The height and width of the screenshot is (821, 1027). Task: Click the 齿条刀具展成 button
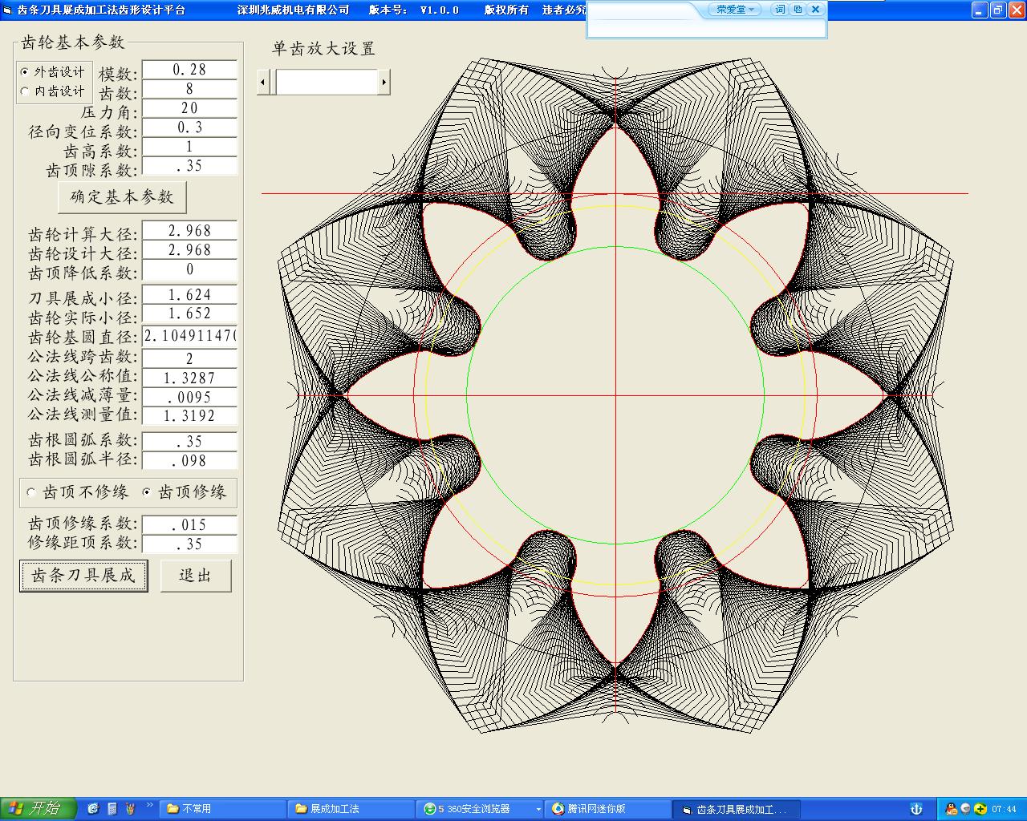pyautogui.click(x=83, y=576)
